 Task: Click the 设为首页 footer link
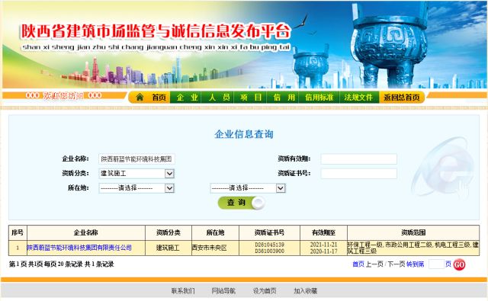pyautogui.click(x=265, y=291)
